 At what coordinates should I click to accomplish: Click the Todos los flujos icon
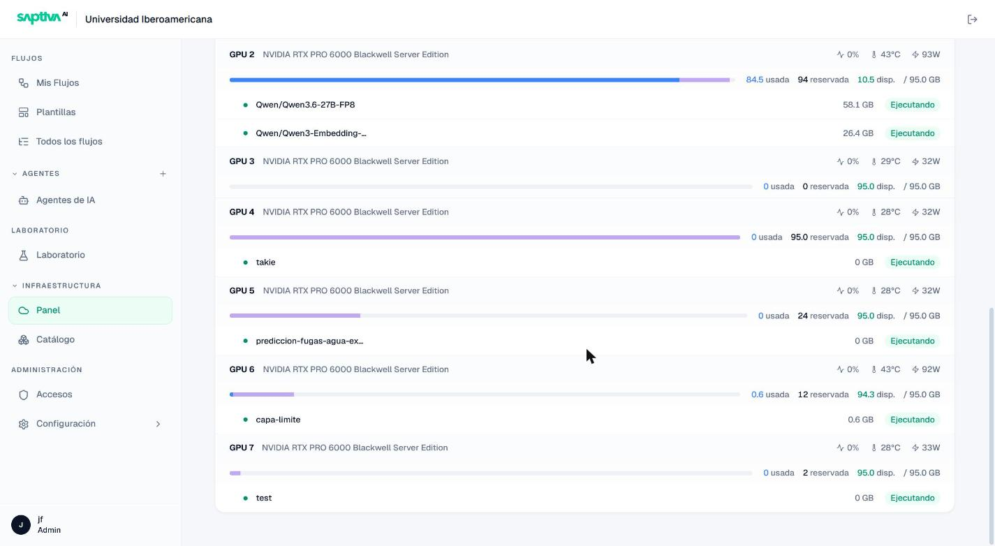click(x=24, y=142)
